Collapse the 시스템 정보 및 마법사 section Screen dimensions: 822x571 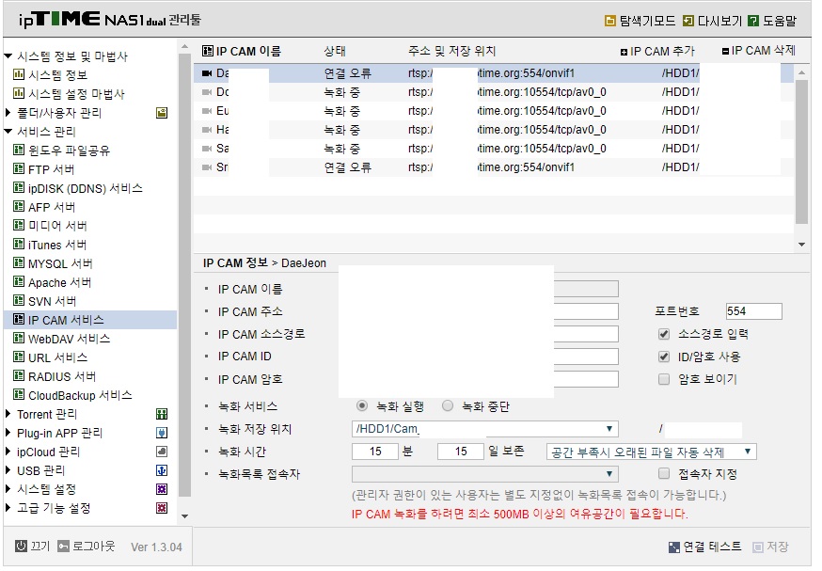(x=8, y=56)
